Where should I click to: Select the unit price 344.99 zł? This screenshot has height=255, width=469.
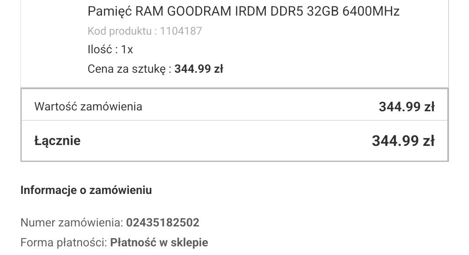pyautogui.click(x=199, y=69)
